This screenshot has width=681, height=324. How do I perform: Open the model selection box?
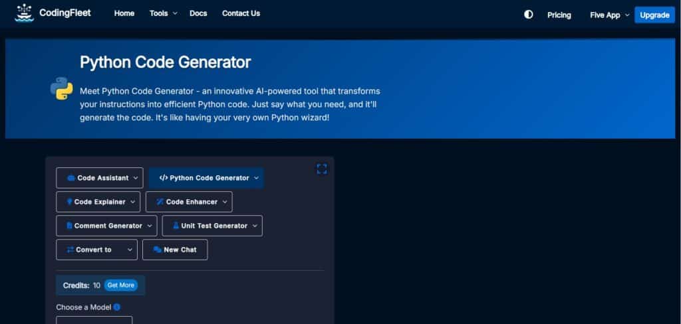tap(94, 320)
